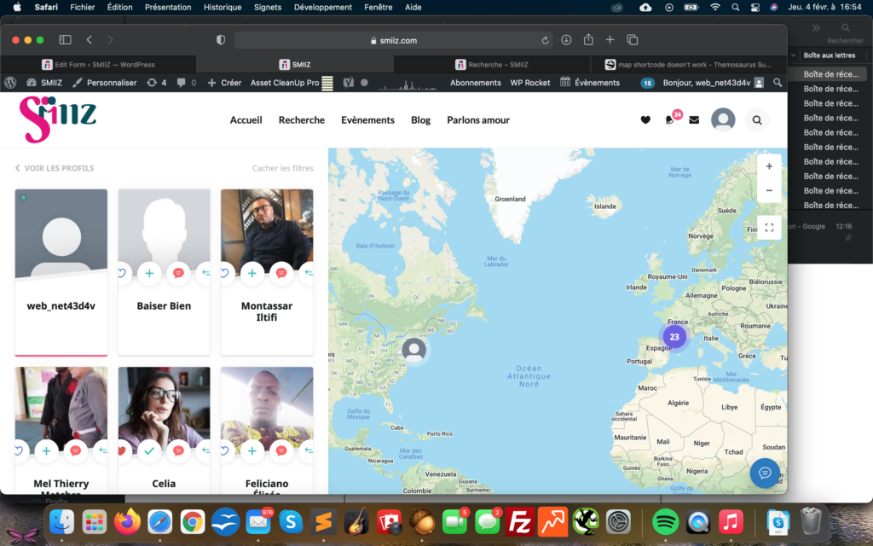Go back in Safari

click(x=89, y=39)
